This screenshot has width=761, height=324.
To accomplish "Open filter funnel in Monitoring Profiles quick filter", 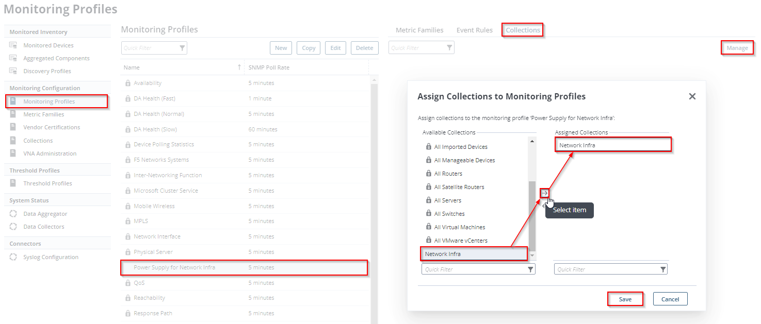I will (x=182, y=48).
